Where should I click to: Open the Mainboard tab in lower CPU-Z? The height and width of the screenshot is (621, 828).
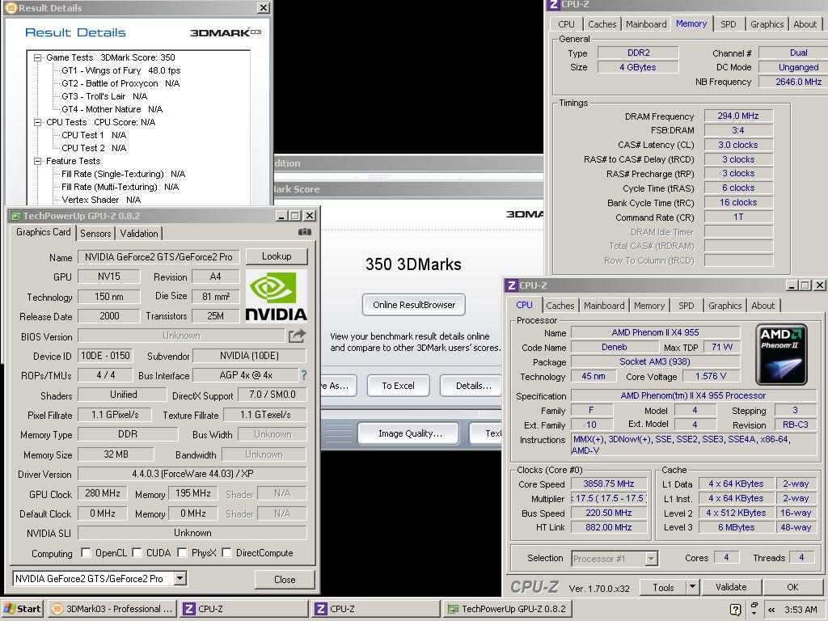click(x=604, y=305)
